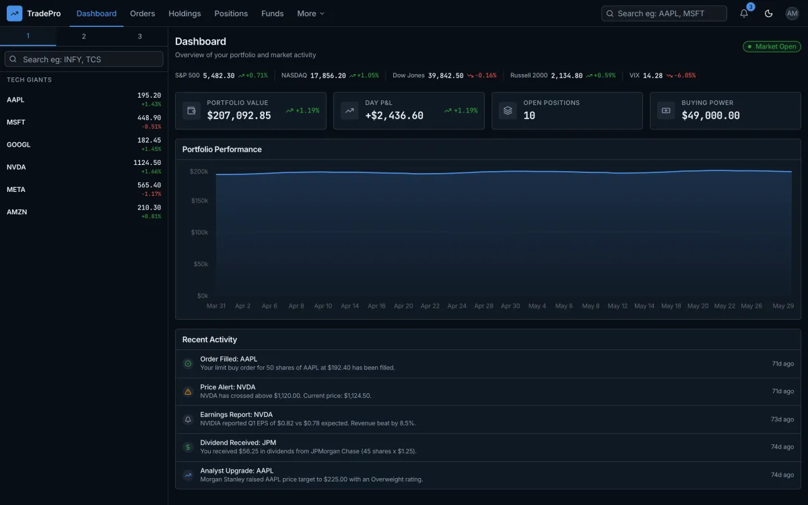Select MSFT in the watchlist

(83, 122)
